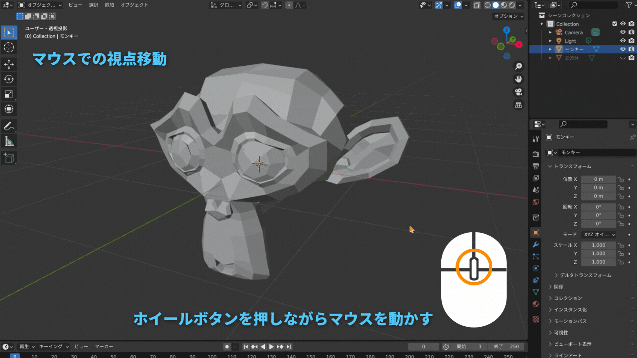Select the Measure tool
This screenshot has width=637, height=358.
pyautogui.click(x=9, y=142)
